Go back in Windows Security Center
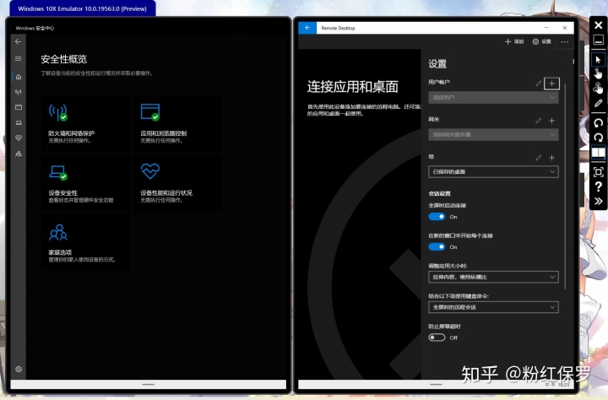608x400 pixels. coord(19,41)
